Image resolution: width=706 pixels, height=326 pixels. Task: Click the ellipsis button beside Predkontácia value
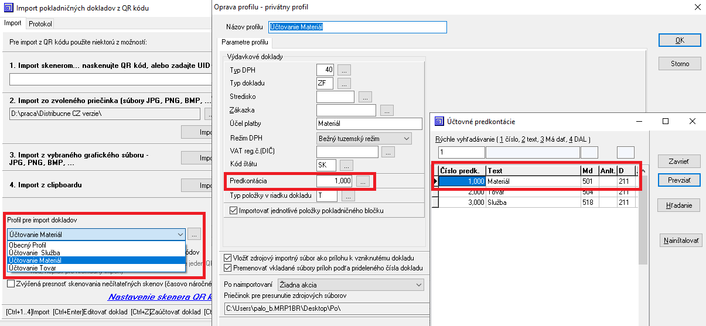[363, 182]
